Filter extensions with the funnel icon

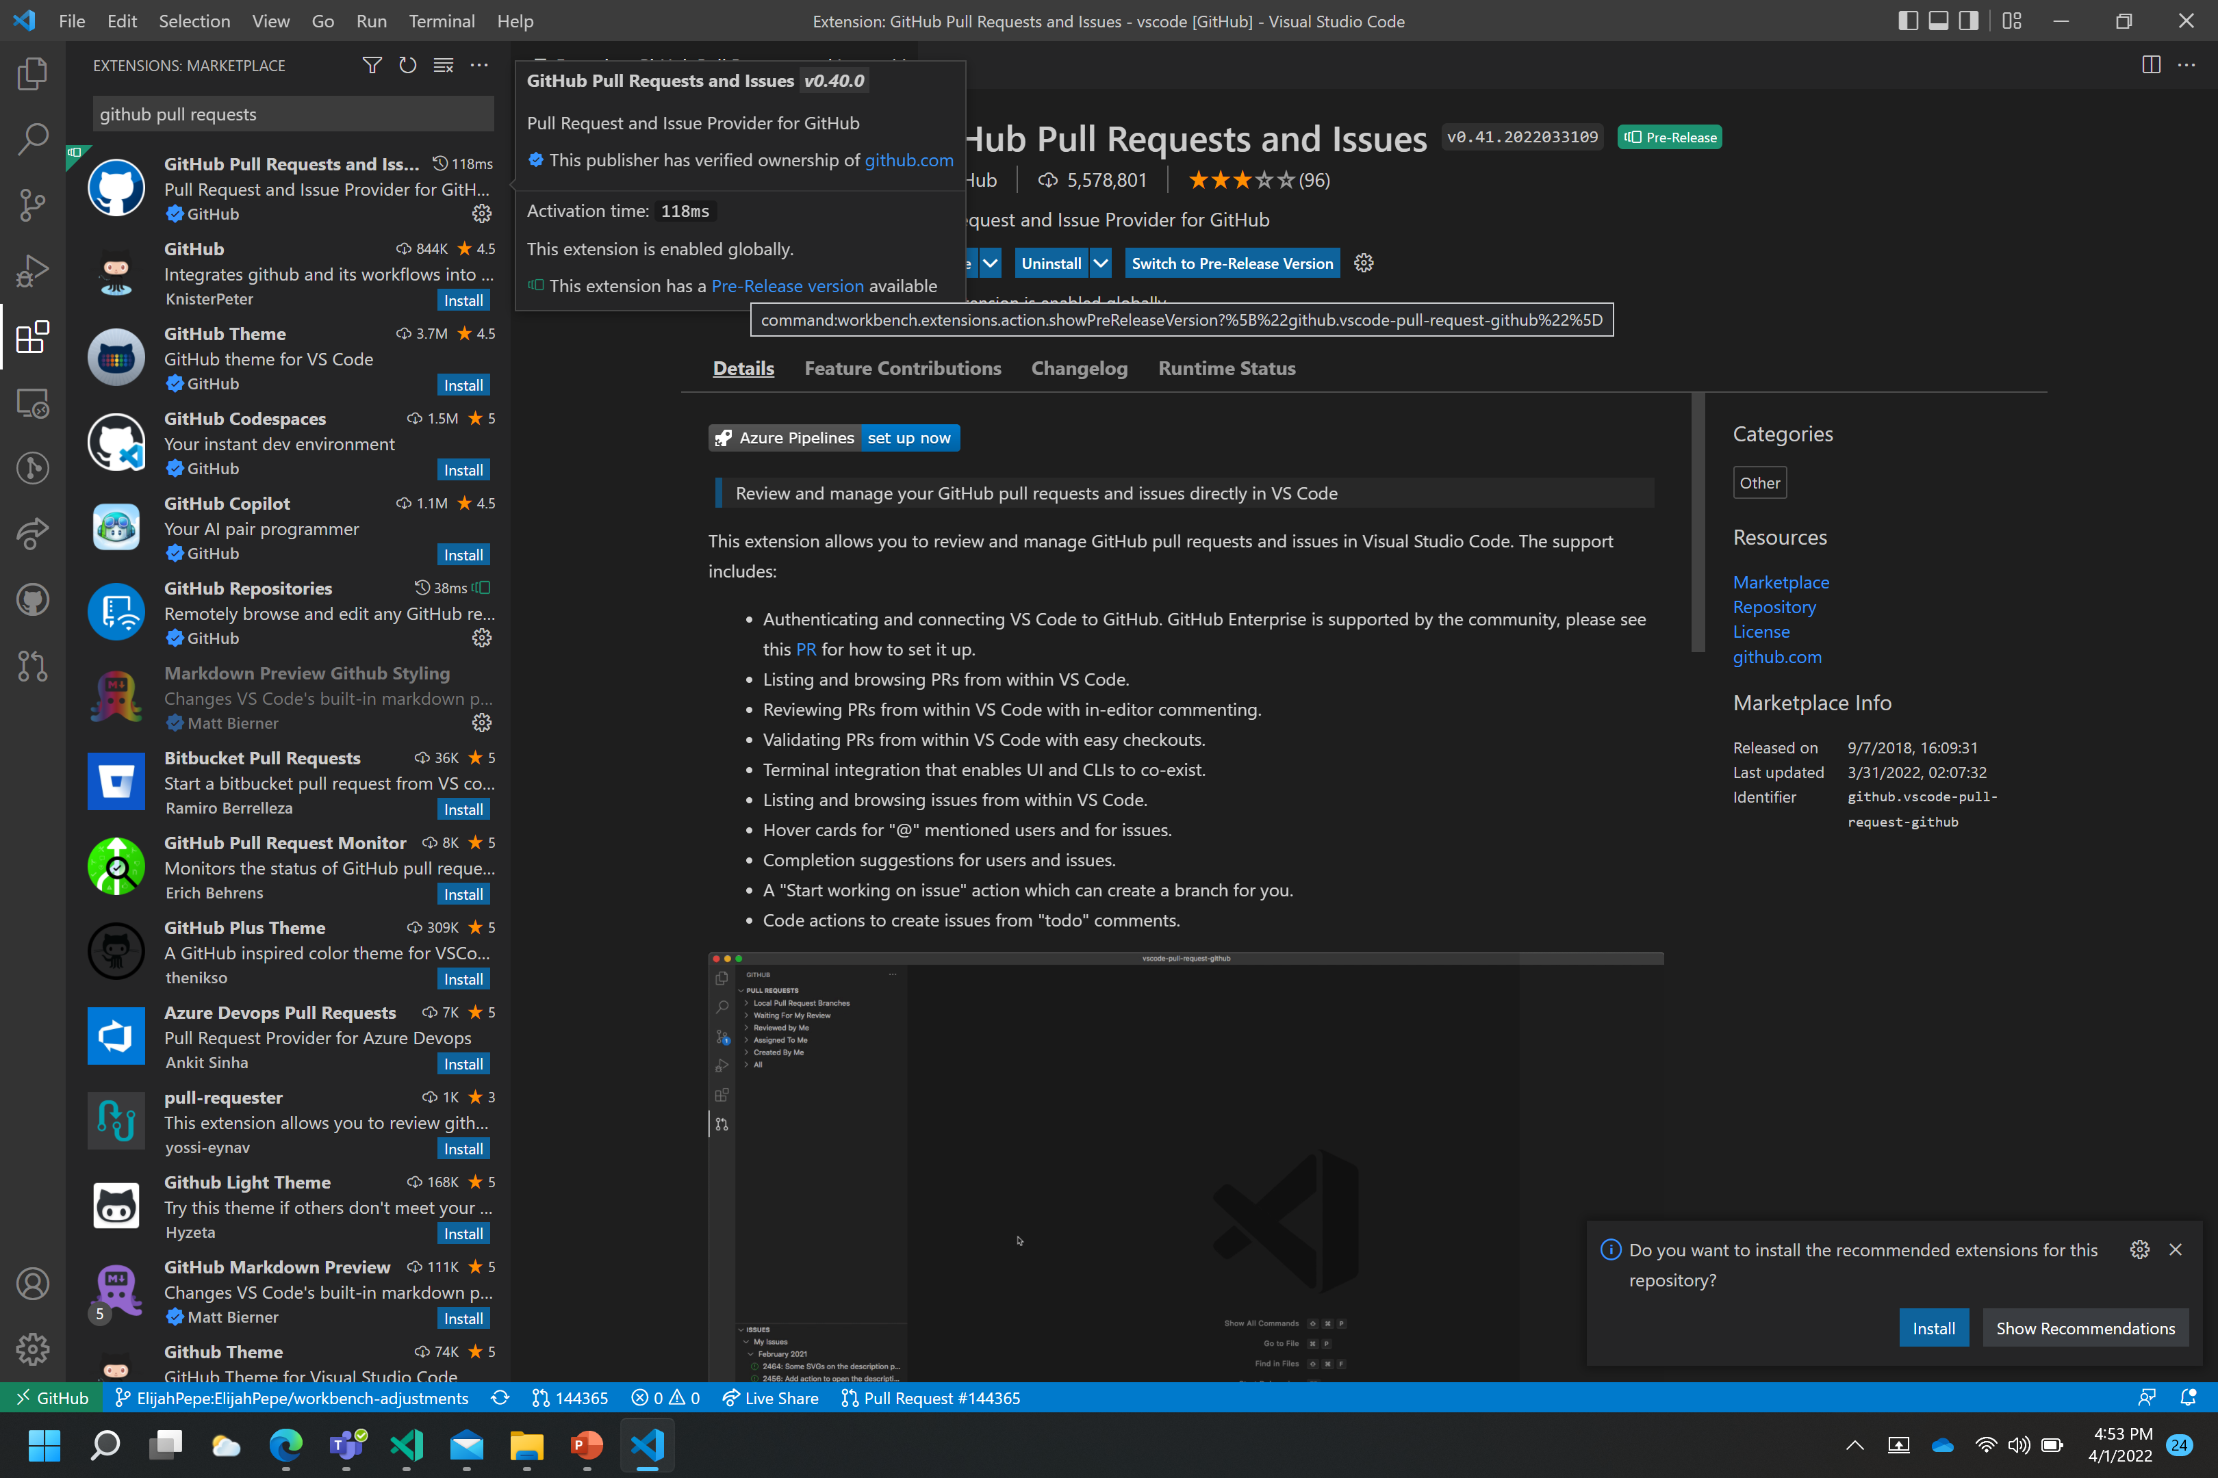pyautogui.click(x=372, y=65)
